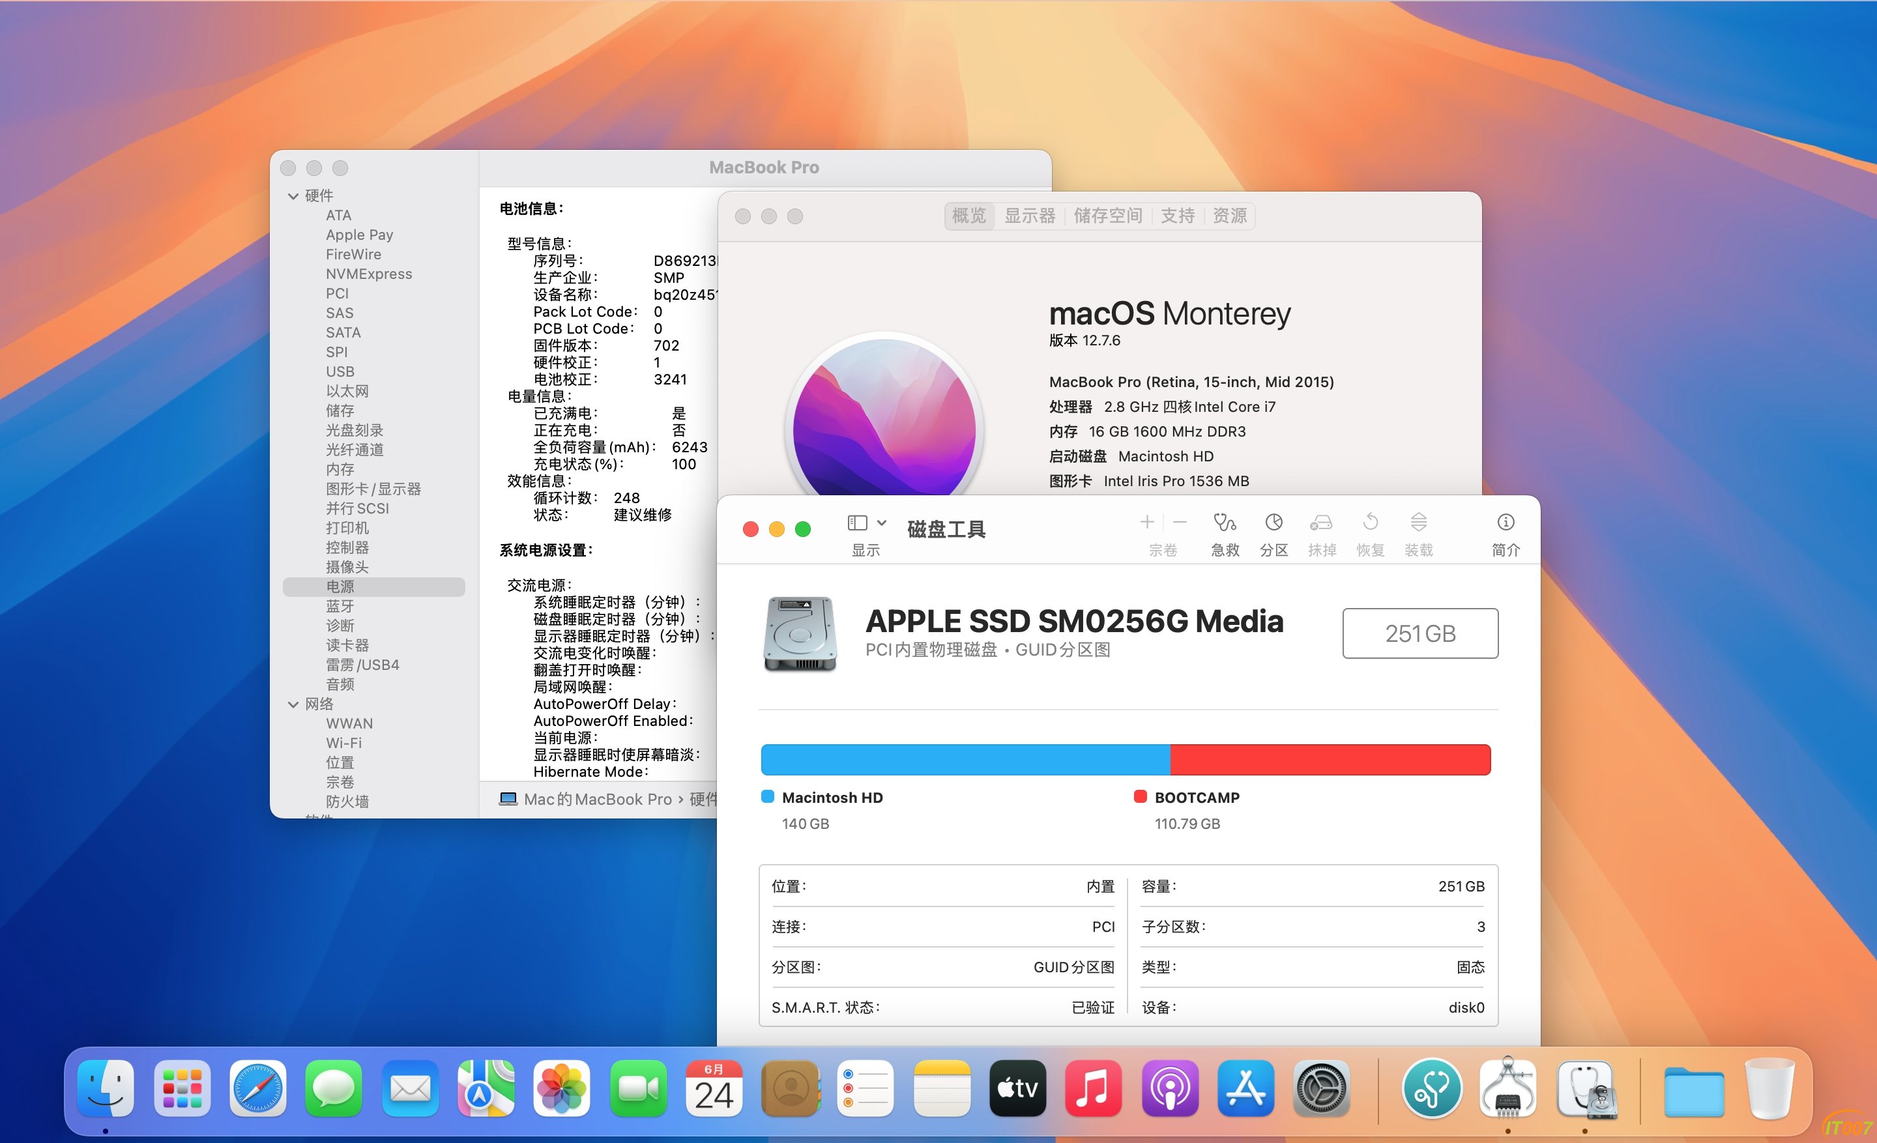1877x1143 pixels.
Task: Open Mail from the Dock
Action: coord(410,1088)
